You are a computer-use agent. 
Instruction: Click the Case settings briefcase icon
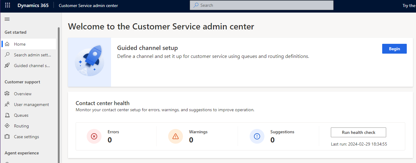(x=7, y=137)
